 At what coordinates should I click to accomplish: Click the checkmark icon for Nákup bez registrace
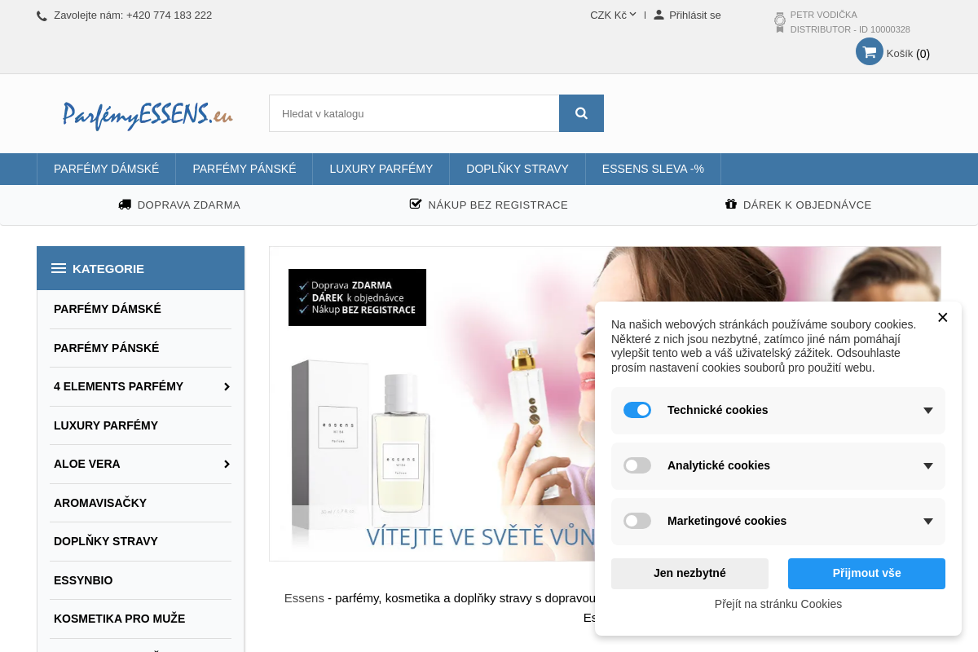tap(416, 204)
